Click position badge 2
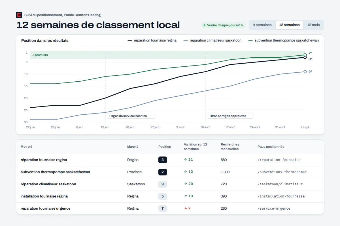Viewport: 340px width, 226px height. 163,172
